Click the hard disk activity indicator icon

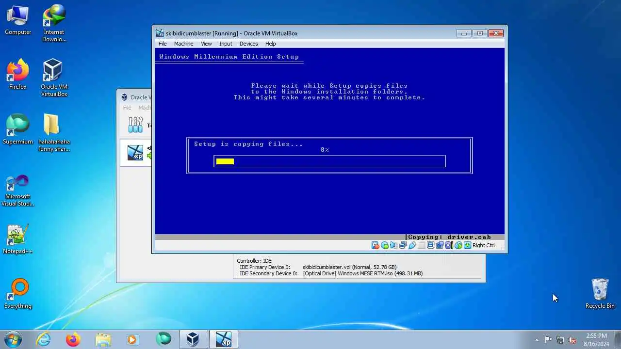point(376,245)
